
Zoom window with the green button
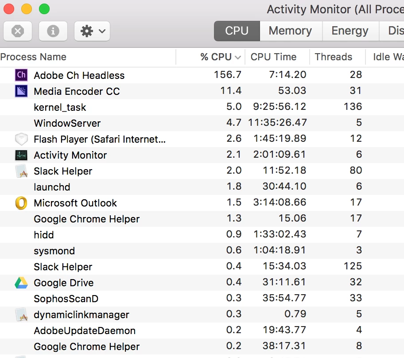(x=44, y=9)
